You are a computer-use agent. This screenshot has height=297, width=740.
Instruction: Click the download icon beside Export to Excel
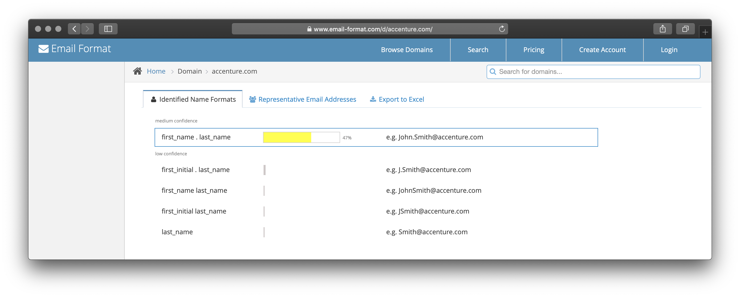tap(373, 99)
